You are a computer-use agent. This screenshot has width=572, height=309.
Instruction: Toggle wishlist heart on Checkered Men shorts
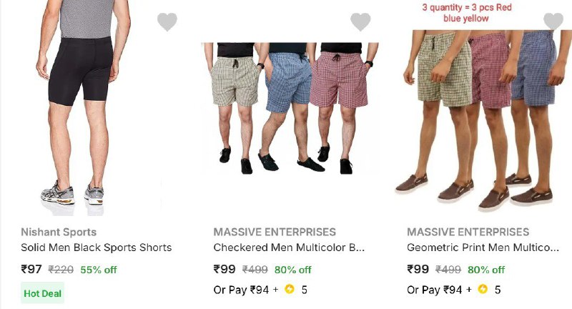point(360,21)
